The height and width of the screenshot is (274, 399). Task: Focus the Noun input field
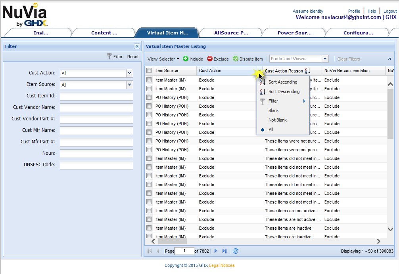pos(96,154)
